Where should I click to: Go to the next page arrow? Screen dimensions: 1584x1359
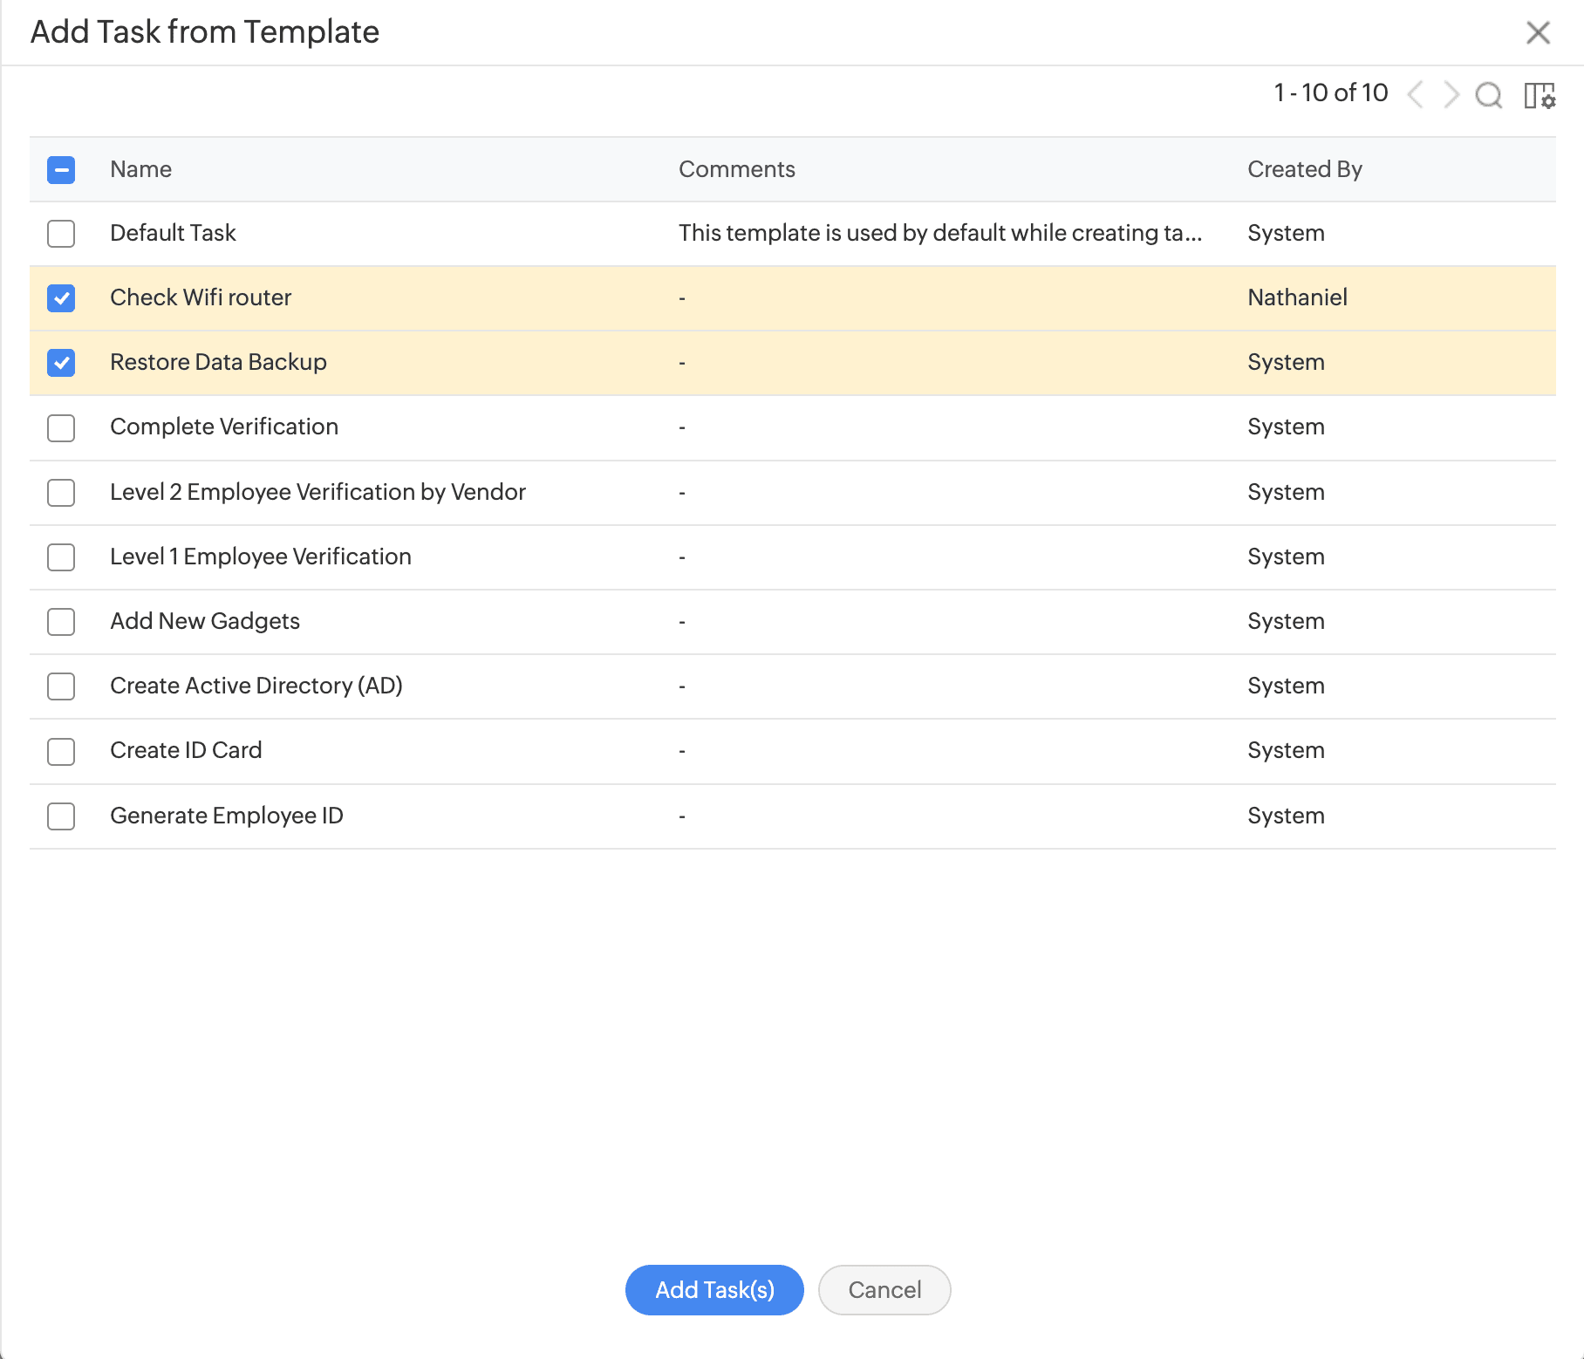coord(1451,94)
